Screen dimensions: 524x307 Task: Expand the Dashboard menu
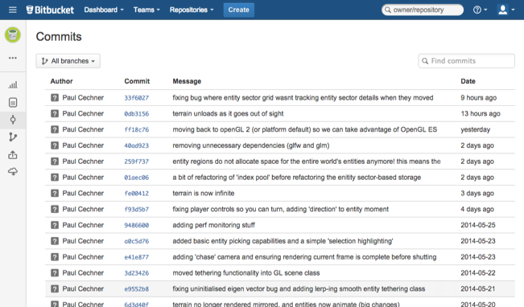pos(104,10)
